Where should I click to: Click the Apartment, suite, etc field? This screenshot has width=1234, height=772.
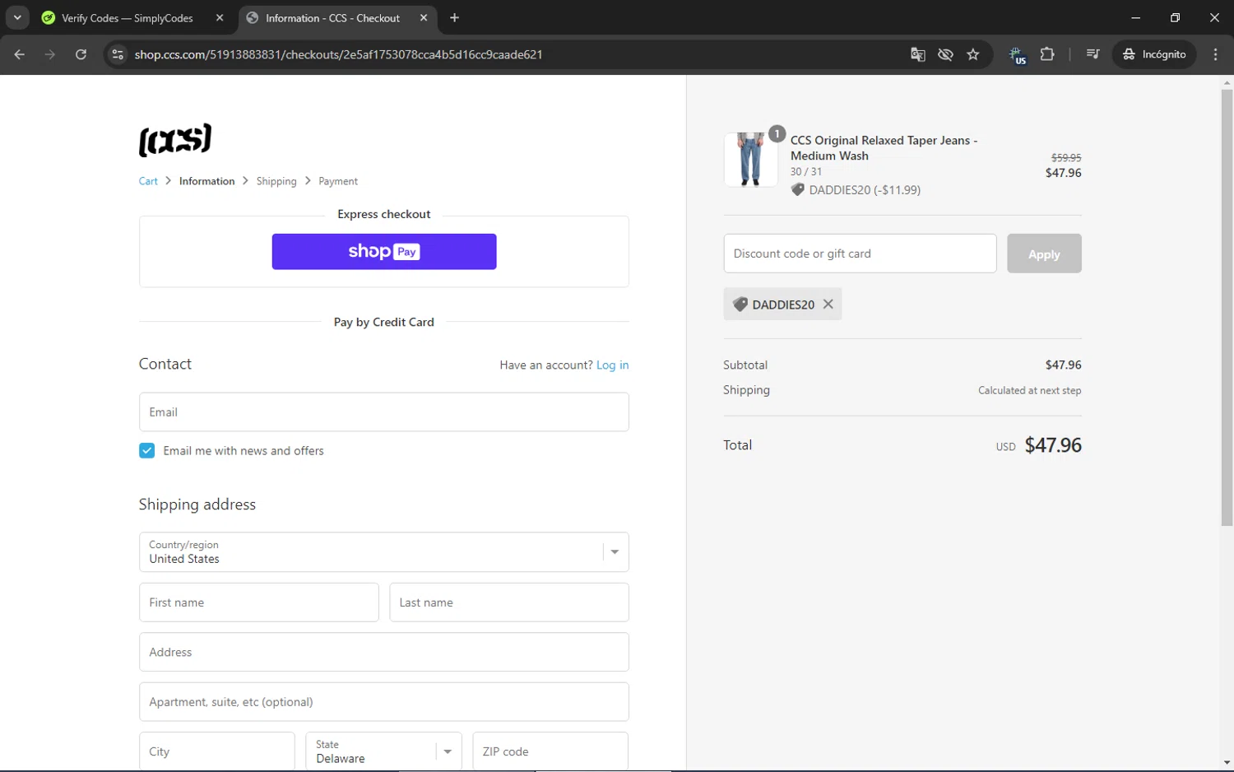coord(384,702)
